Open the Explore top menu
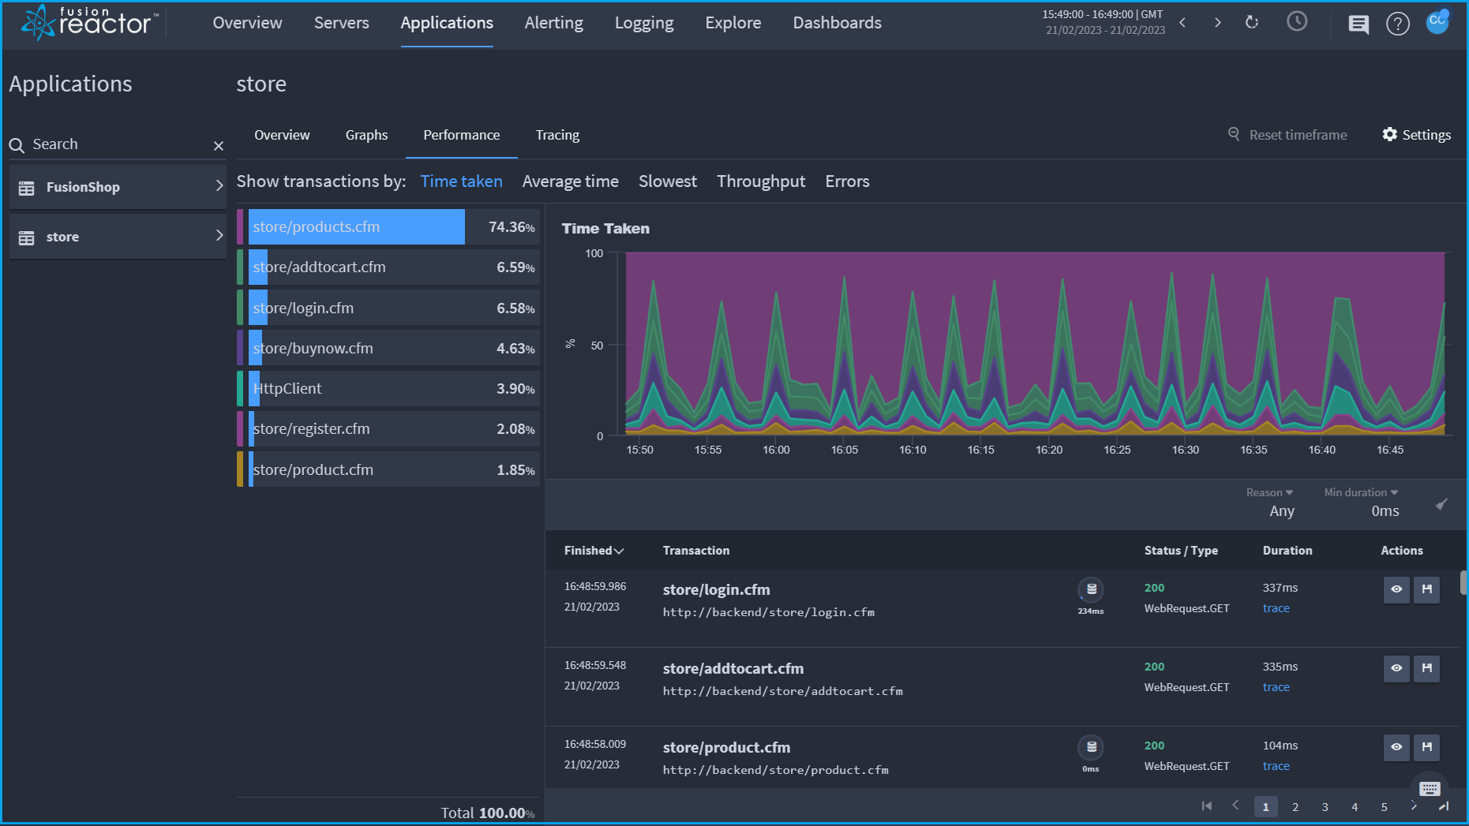 coord(733,23)
